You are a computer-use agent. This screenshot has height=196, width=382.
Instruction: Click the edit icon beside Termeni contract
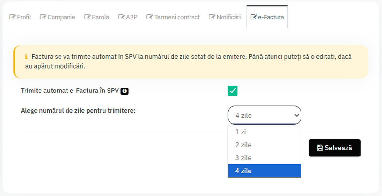pos(150,17)
